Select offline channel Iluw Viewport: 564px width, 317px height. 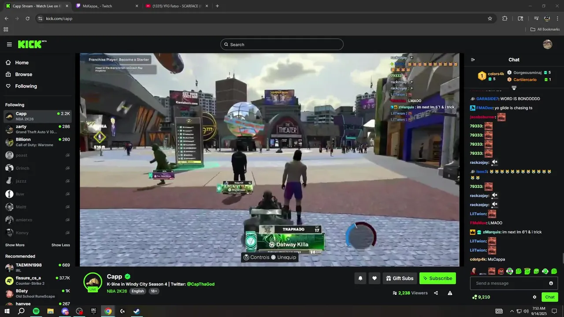tap(37, 194)
